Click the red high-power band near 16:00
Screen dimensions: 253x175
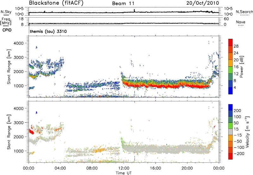[156, 86]
